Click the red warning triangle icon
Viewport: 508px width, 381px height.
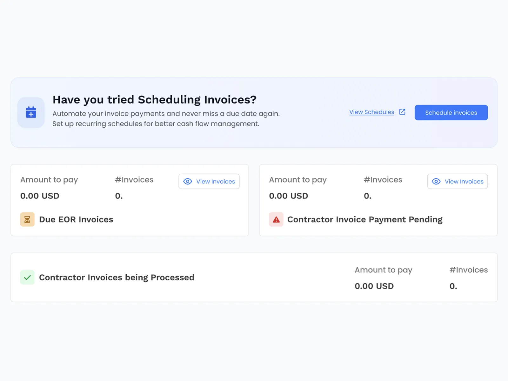(276, 219)
